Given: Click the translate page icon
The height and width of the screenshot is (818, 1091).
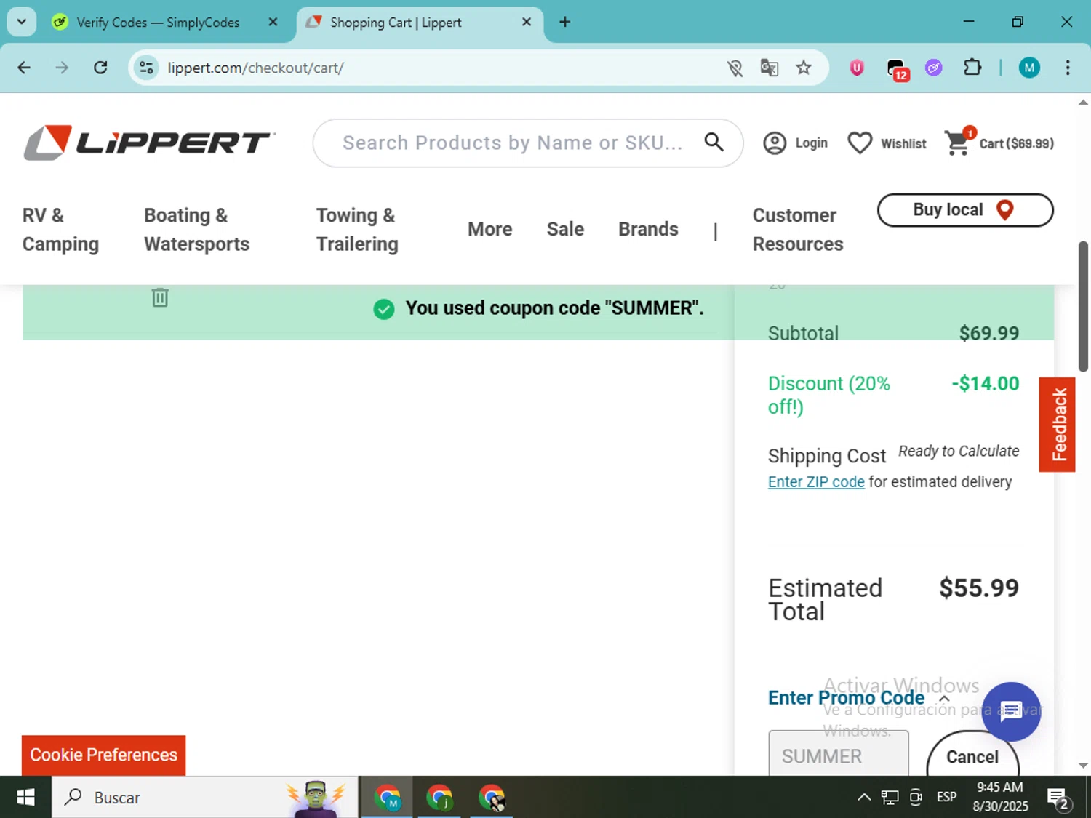Looking at the screenshot, I should coord(769,68).
